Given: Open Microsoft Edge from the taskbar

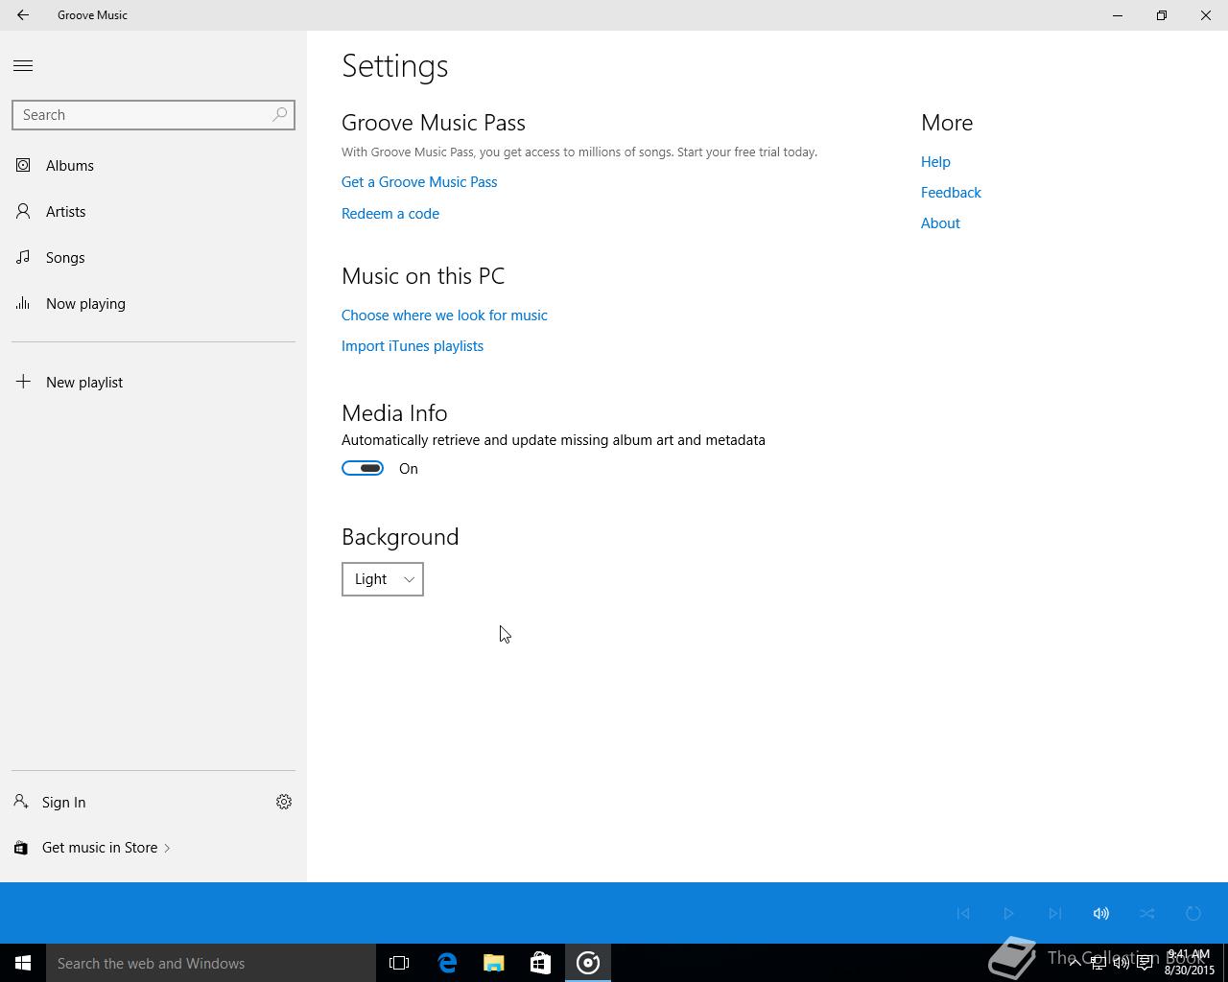Looking at the screenshot, I should (447, 963).
